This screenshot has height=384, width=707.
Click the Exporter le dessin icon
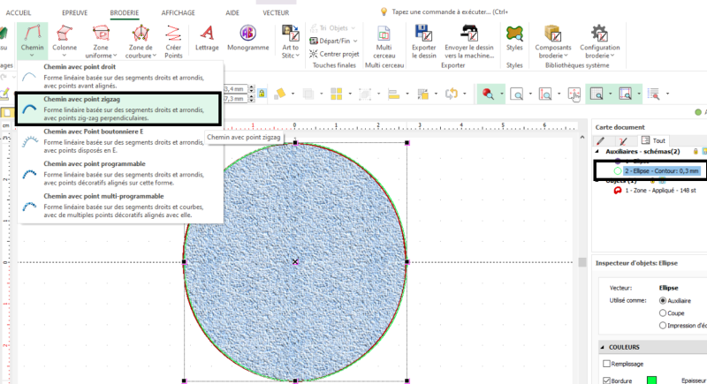tap(423, 40)
